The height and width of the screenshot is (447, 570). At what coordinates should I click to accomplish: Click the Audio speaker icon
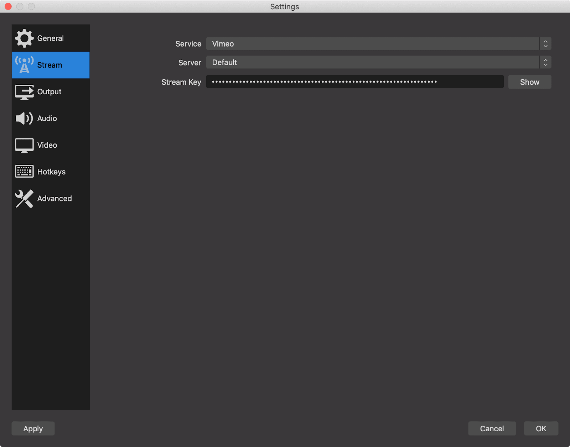(24, 119)
